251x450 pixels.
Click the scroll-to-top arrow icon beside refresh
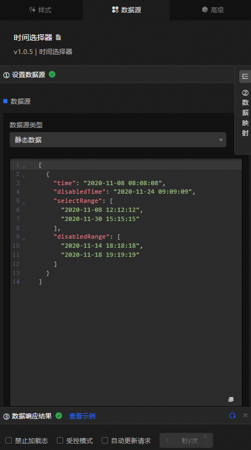(245, 416)
